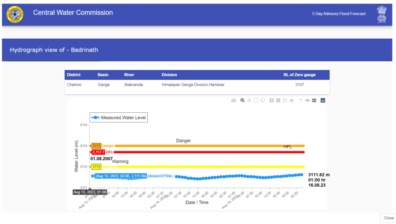Open the Plotly logo icon in chart toolbar
The image size is (396, 224).
pos(323,100)
